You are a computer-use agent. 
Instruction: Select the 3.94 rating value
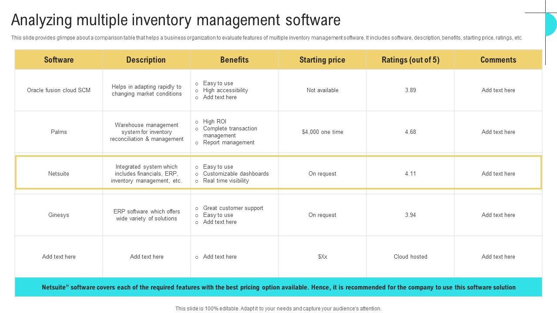[x=410, y=215]
